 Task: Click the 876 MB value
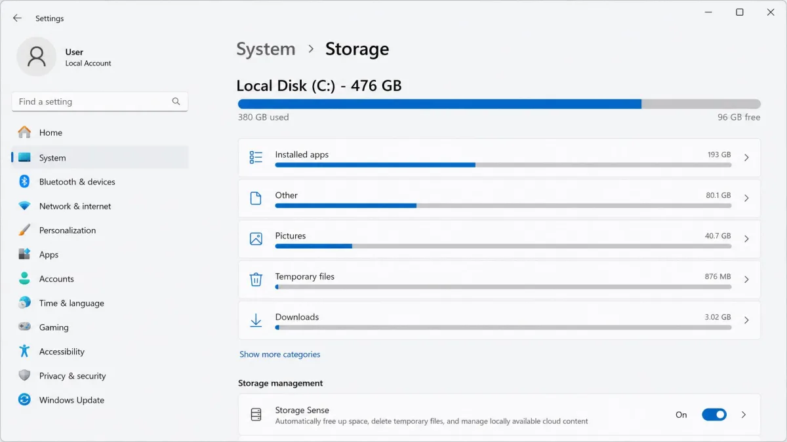(717, 276)
